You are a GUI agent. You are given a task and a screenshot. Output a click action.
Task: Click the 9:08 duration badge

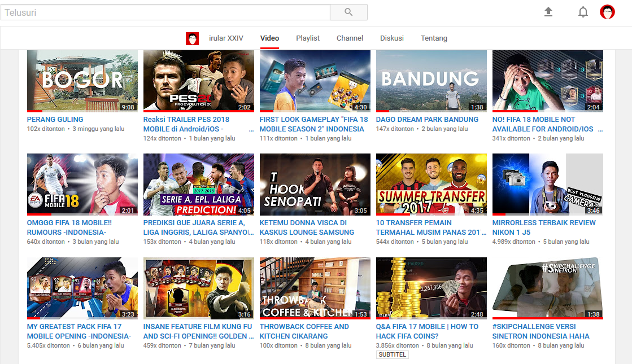(x=128, y=107)
